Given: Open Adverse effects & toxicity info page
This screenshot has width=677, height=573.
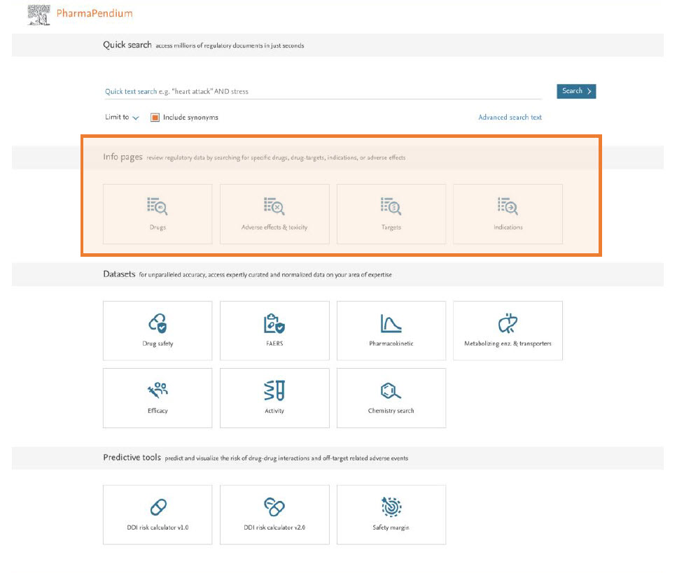Looking at the screenshot, I should point(274,214).
